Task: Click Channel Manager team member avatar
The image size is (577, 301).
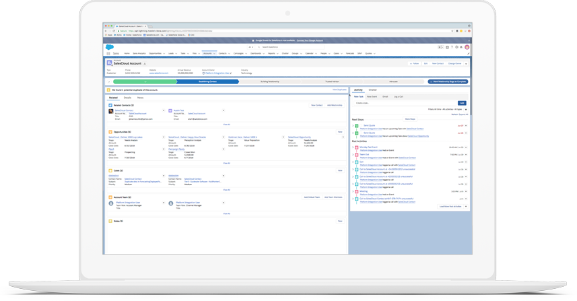Action: [x=171, y=203]
